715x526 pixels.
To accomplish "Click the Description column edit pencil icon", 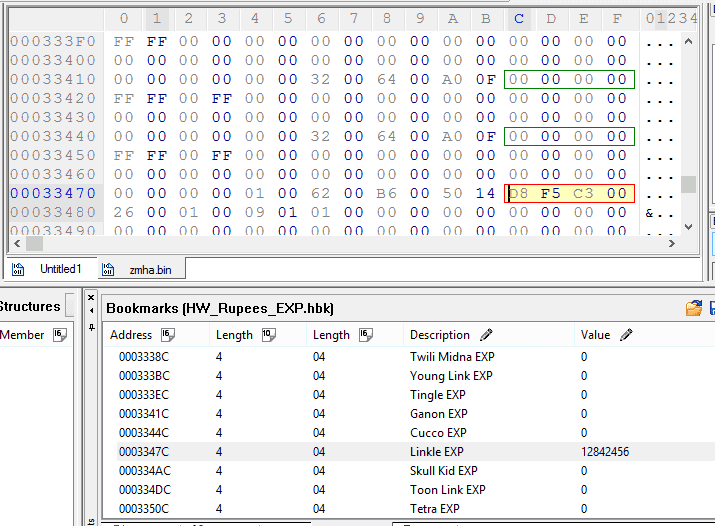I will click(x=486, y=335).
